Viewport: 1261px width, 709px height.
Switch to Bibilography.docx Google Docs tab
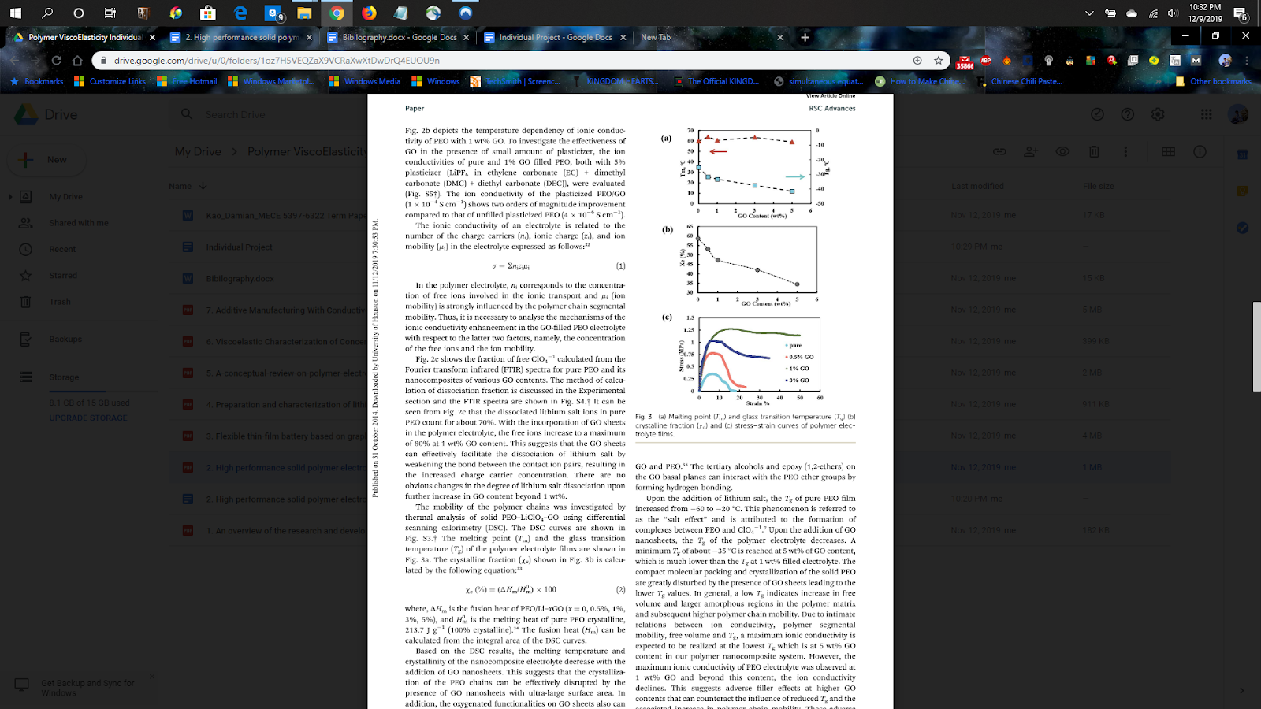coord(399,37)
